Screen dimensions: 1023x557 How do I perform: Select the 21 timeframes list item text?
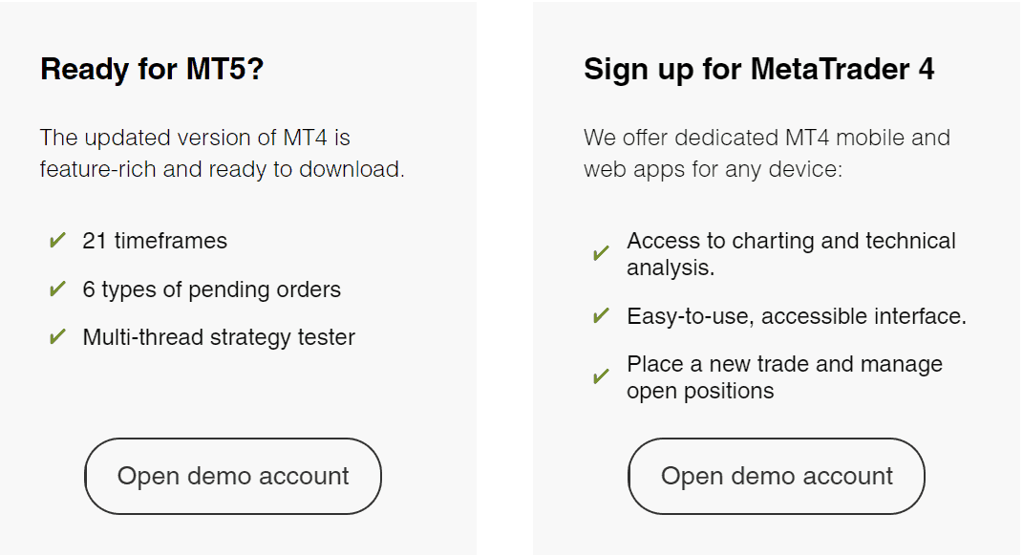point(155,241)
